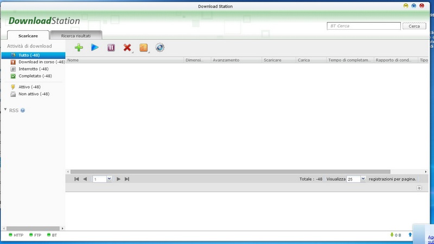Go to the first page of results
Screen dimensions: 434x244
(76, 179)
